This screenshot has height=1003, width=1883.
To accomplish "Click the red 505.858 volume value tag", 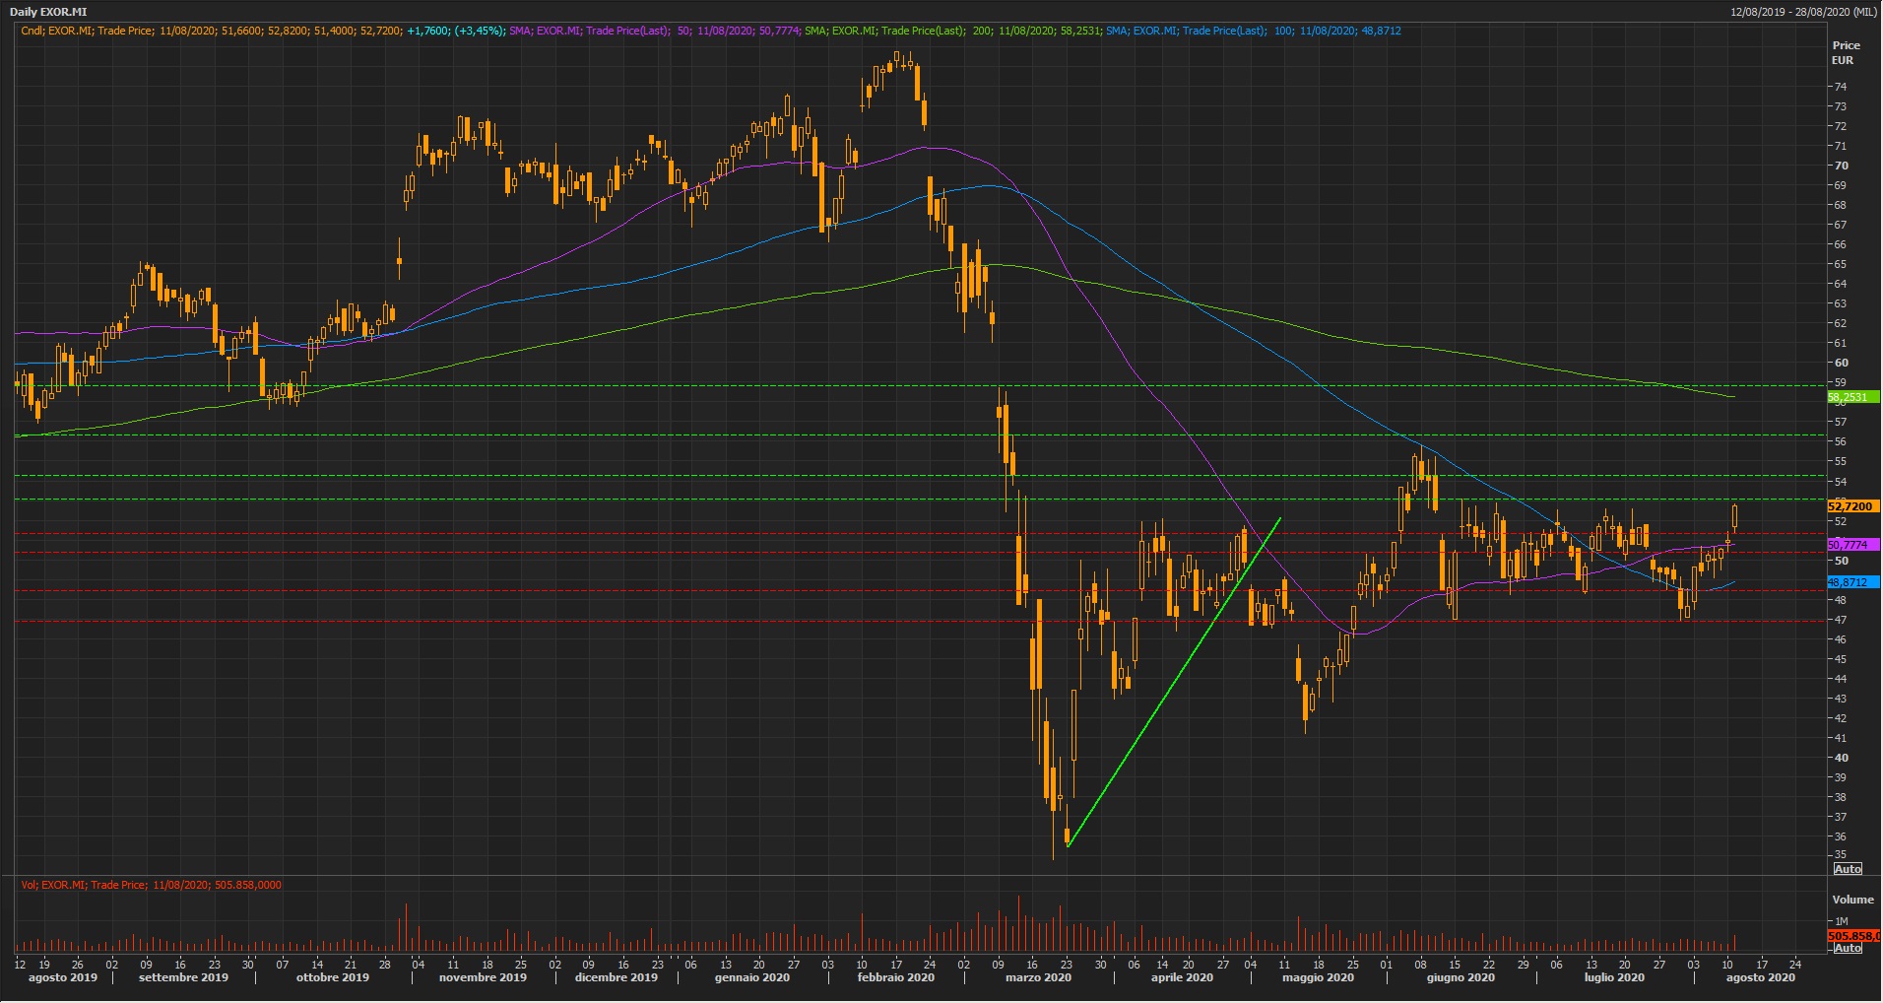I will click(1851, 935).
